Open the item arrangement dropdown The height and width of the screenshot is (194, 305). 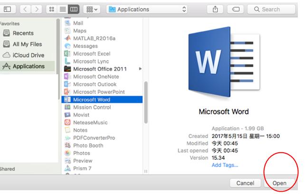click(x=92, y=9)
